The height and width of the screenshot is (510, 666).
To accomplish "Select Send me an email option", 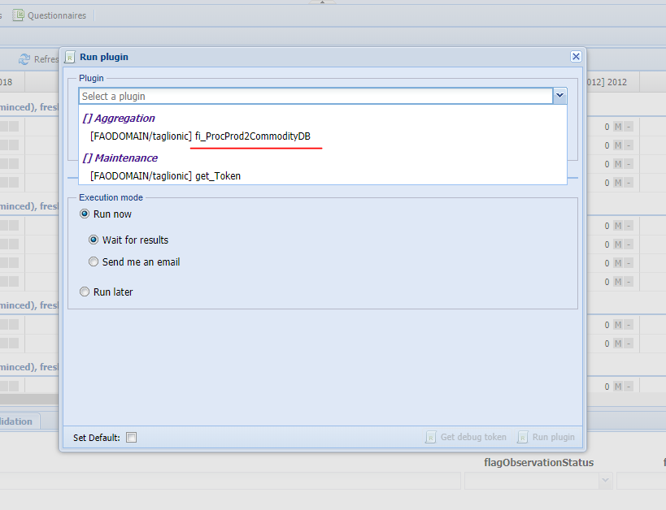I will tap(94, 262).
